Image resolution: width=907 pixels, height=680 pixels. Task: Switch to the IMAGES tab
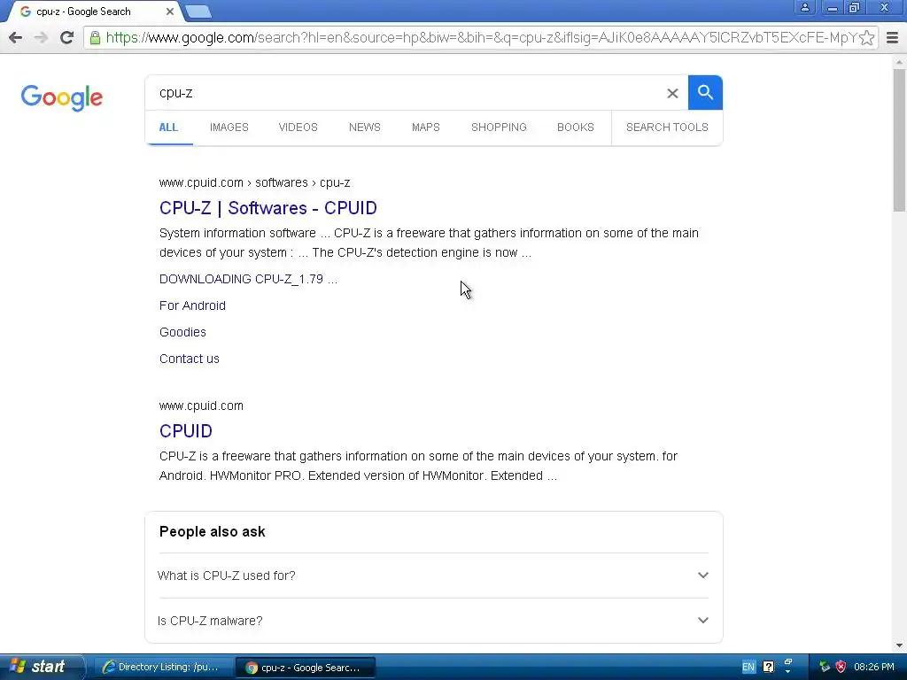pyautogui.click(x=229, y=127)
